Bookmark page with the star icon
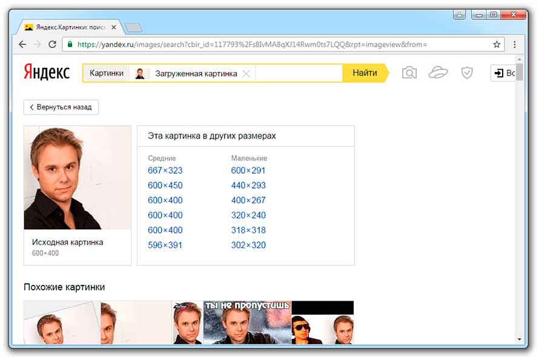Image resolution: width=539 pixels, height=357 pixels. pos(497,45)
